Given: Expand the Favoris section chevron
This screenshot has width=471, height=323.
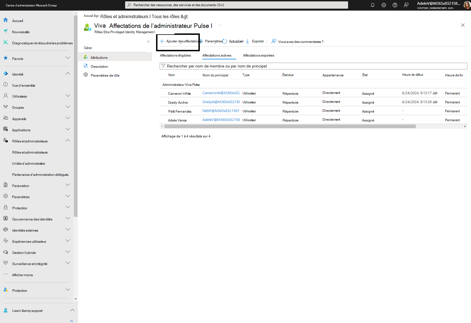Looking at the screenshot, I should pos(68,58).
